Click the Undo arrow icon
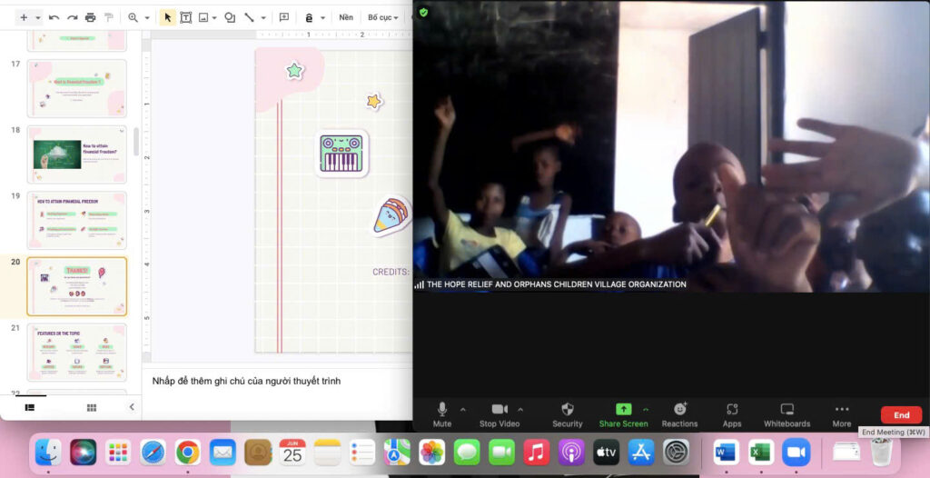Screen dimensions: 930x478 [x=54, y=17]
